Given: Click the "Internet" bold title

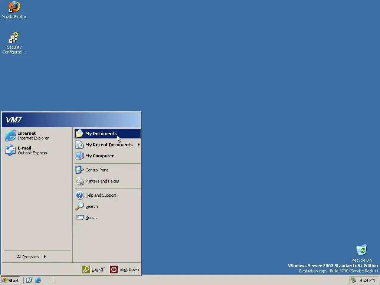Looking at the screenshot, I should click(x=27, y=133).
